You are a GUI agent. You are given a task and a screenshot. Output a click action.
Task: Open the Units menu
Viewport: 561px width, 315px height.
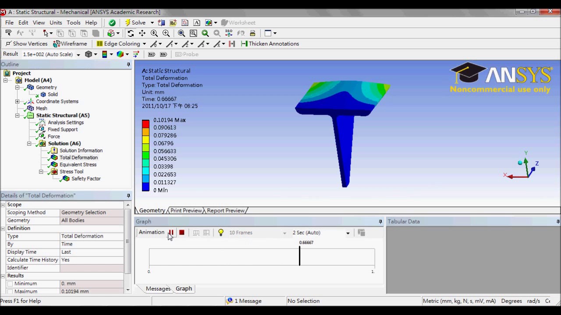click(56, 23)
